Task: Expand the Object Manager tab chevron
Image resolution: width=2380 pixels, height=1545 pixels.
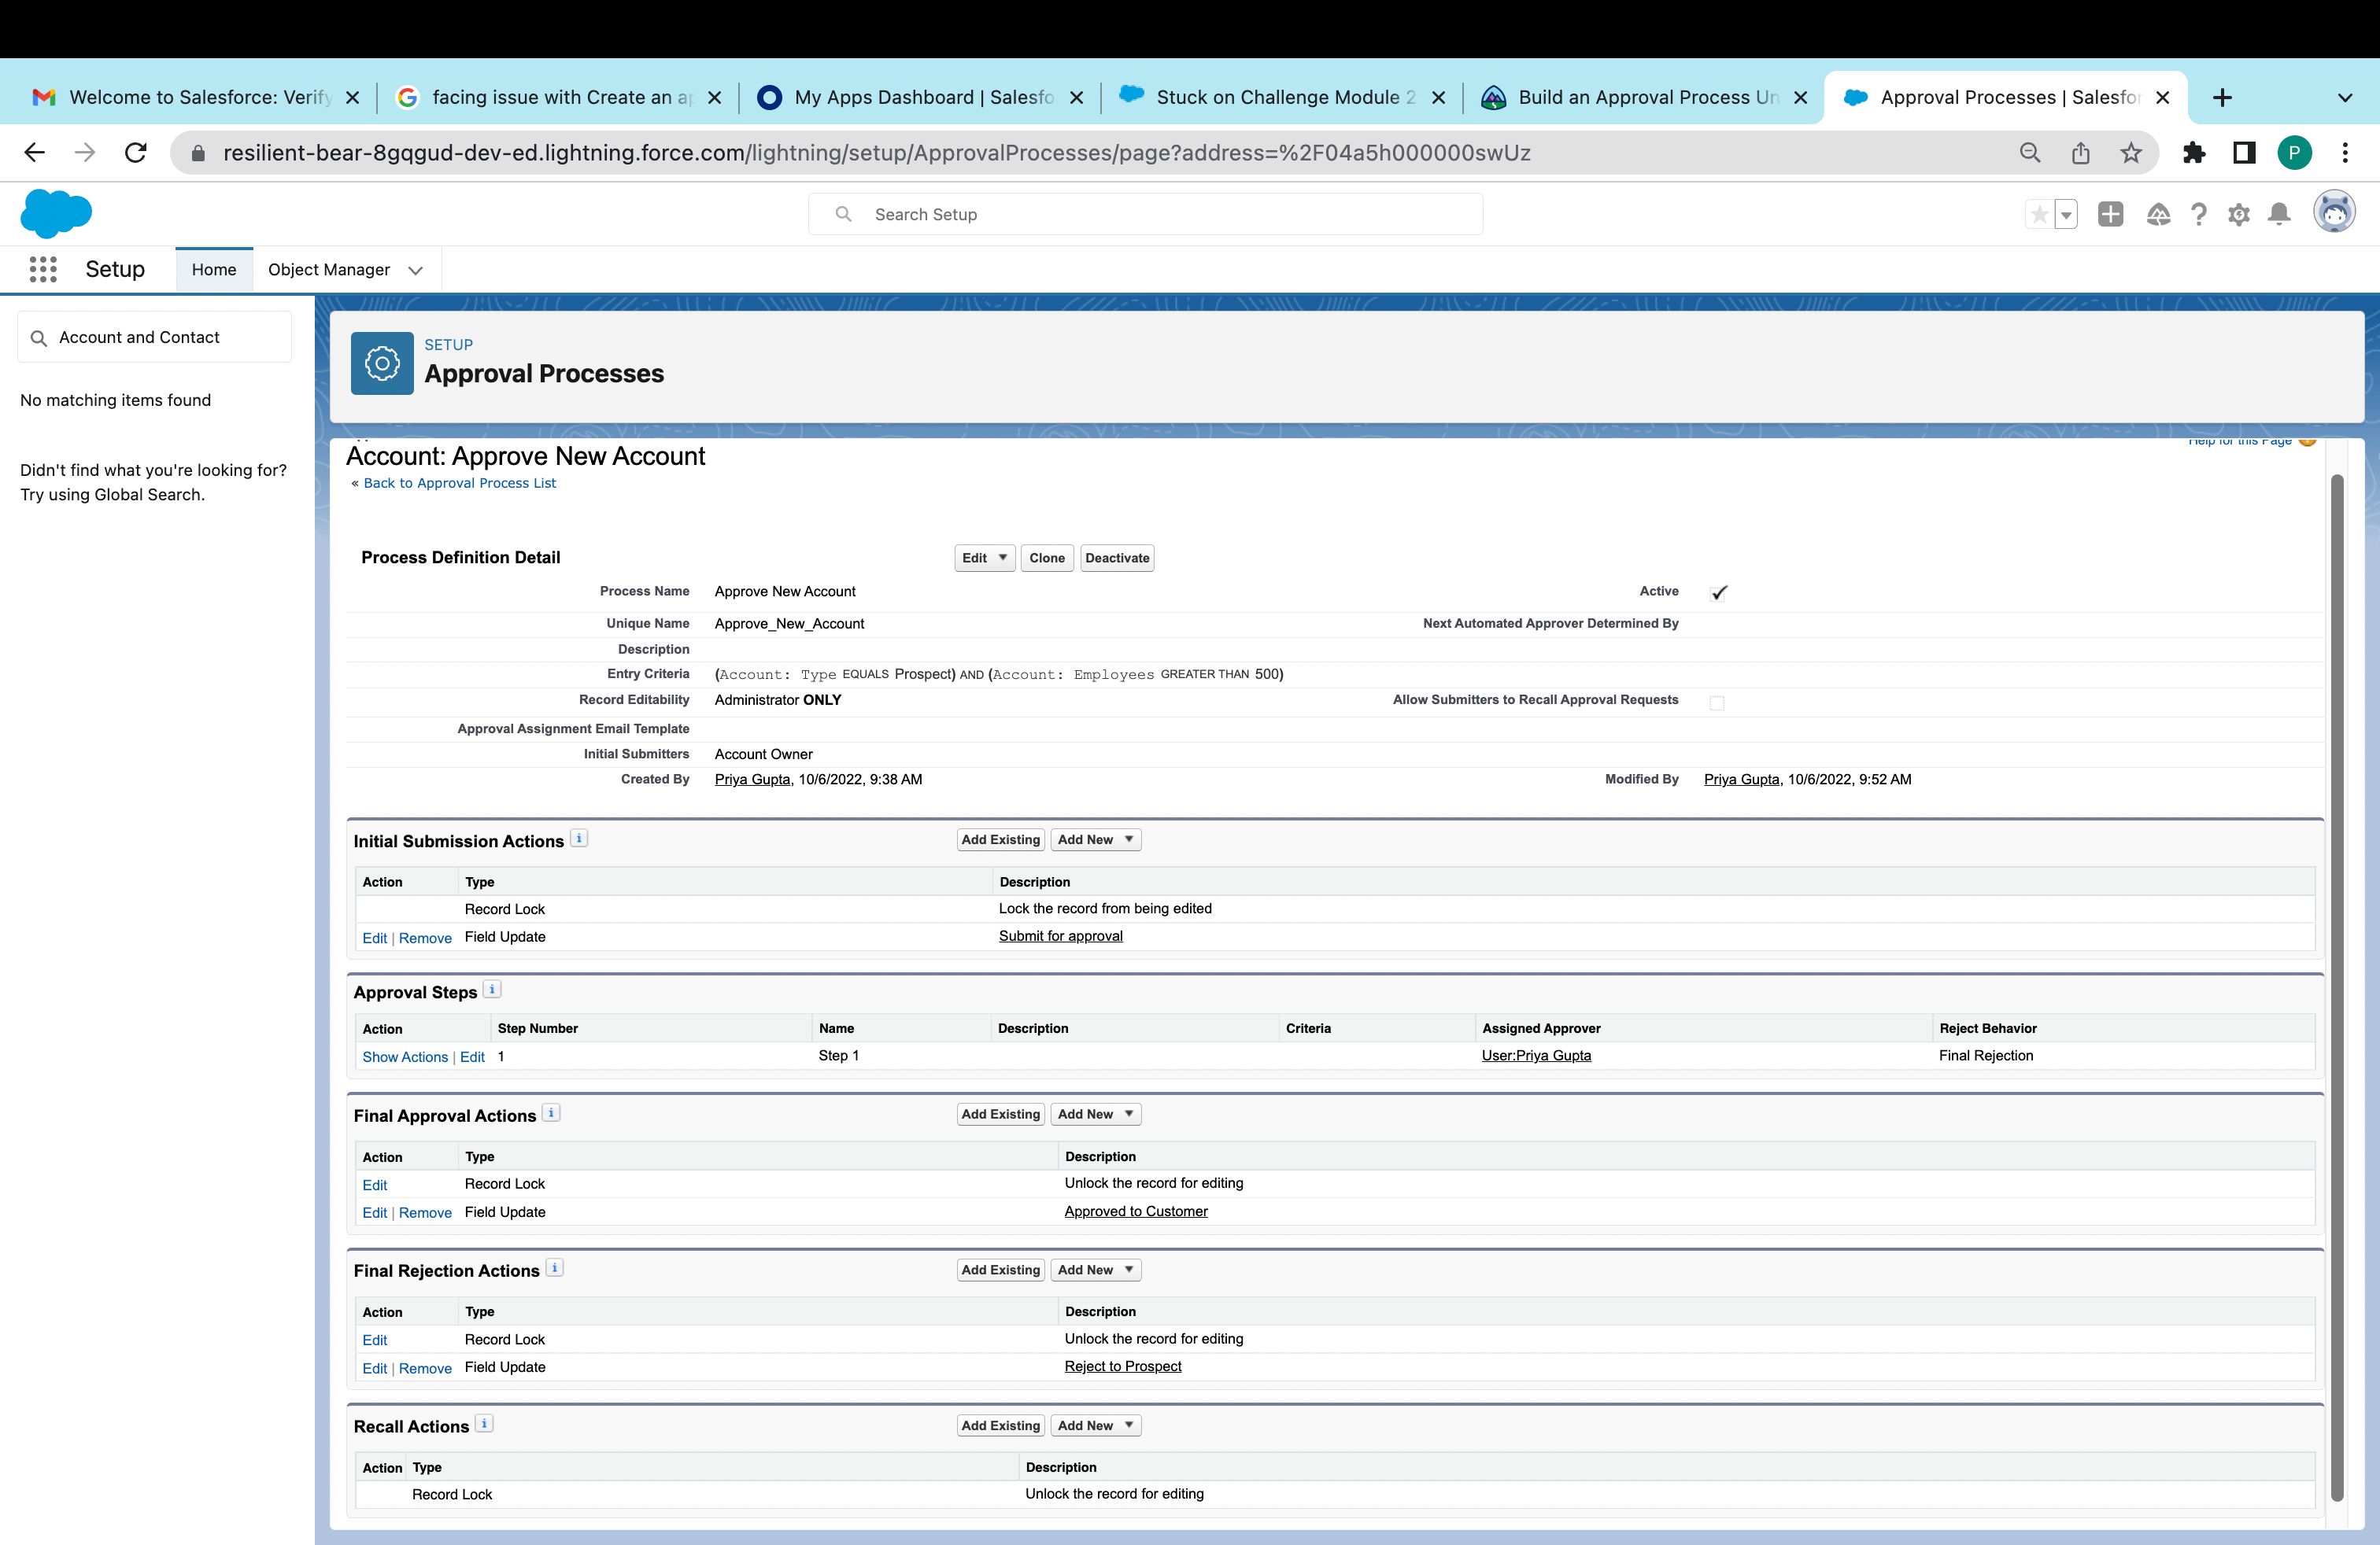Action: coord(416,271)
